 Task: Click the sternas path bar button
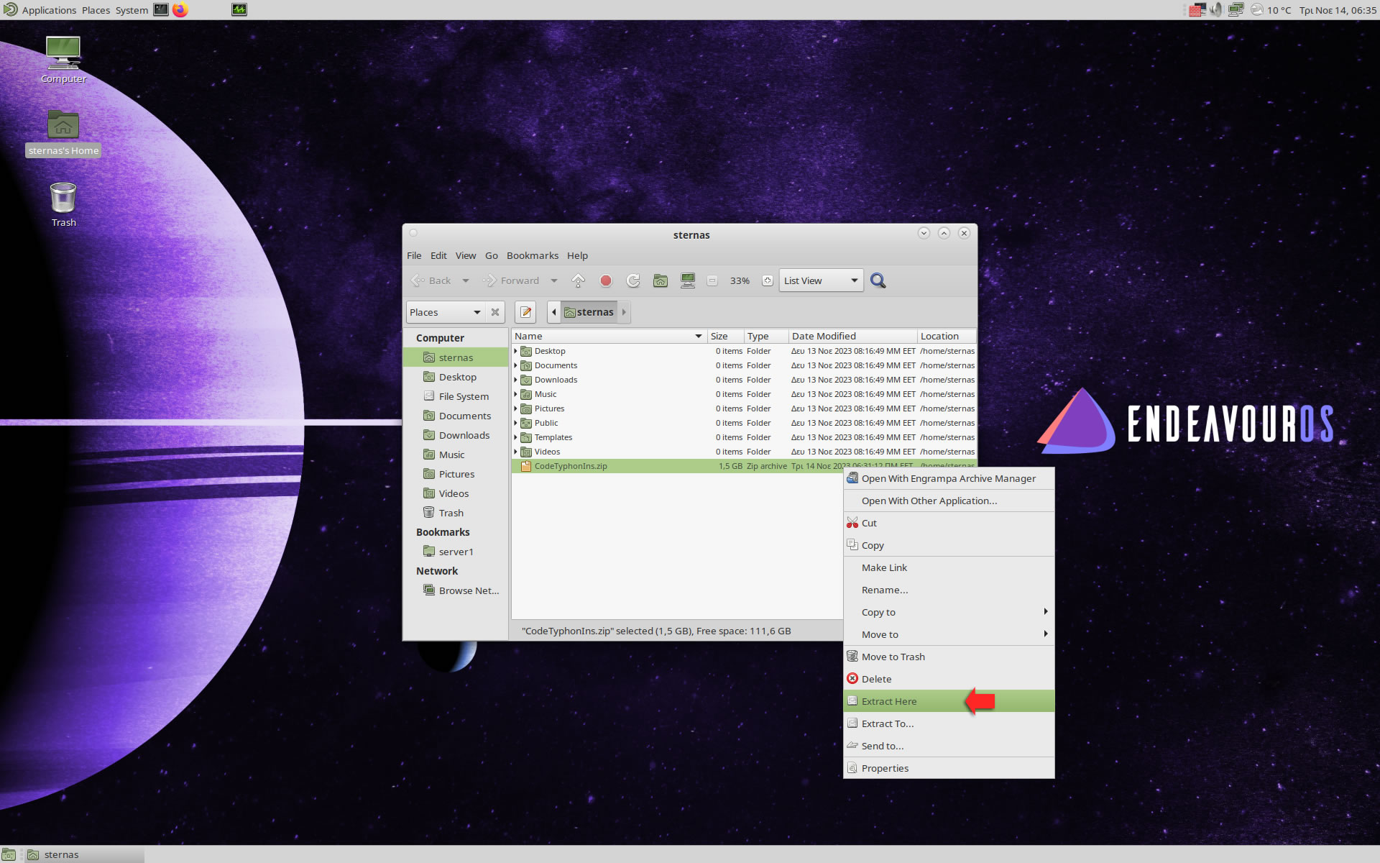589,312
